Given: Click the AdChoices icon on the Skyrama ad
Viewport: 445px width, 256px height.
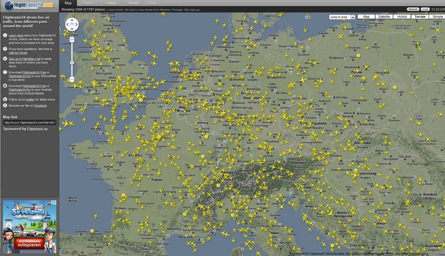Looking at the screenshot, I should tap(54, 202).
